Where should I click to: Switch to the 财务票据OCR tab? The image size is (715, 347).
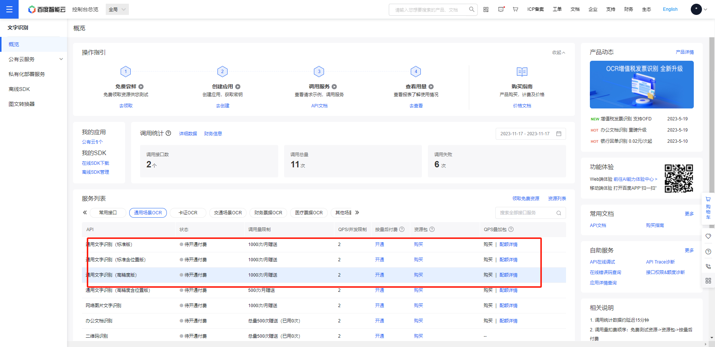[268, 213]
